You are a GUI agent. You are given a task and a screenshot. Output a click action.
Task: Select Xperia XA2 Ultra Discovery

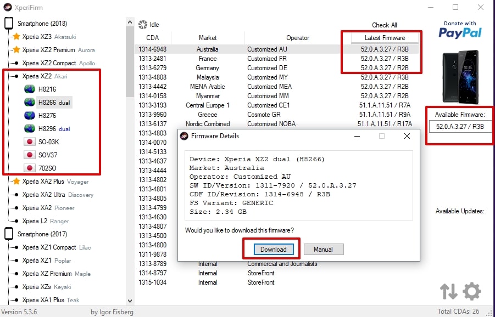(x=58, y=195)
